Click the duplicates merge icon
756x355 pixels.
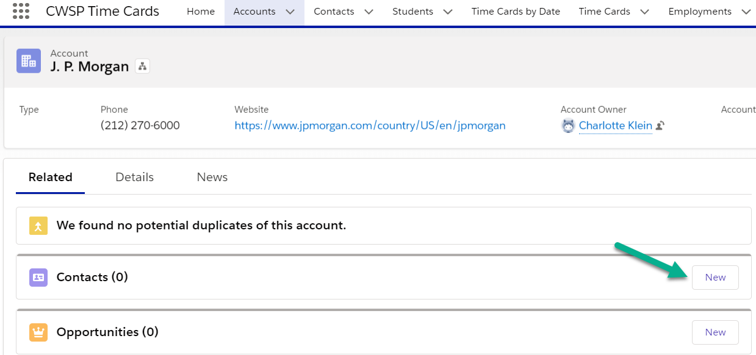[x=38, y=226]
